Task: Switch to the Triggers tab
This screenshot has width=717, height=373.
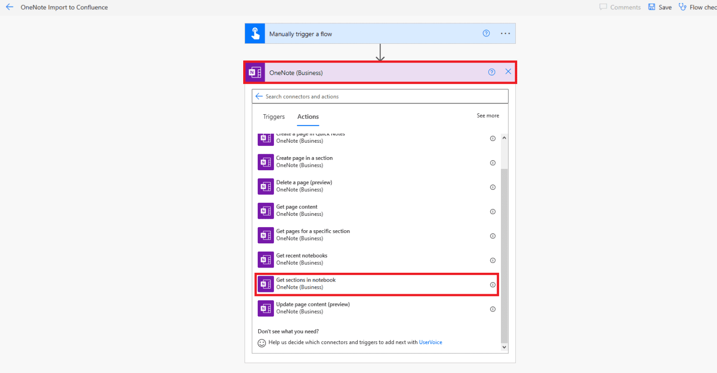Action: click(x=274, y=117)
